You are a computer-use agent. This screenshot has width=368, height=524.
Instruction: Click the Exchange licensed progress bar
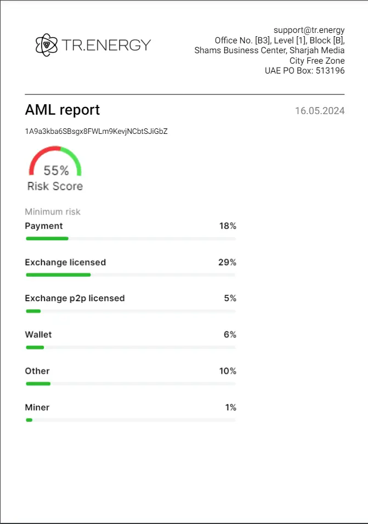click(131, 275)
